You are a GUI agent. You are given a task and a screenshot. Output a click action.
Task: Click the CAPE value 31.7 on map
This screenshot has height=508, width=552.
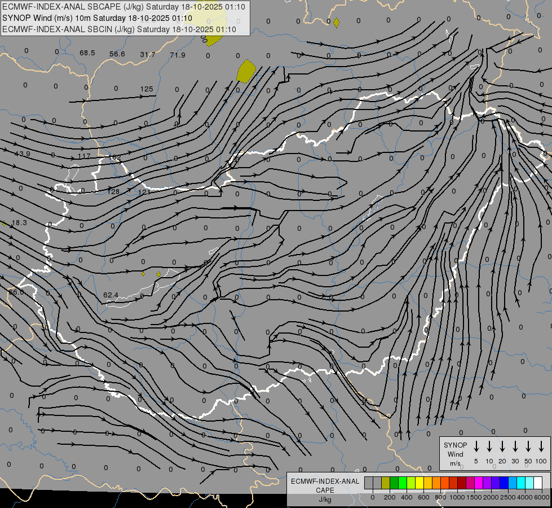tap(148, 55)
